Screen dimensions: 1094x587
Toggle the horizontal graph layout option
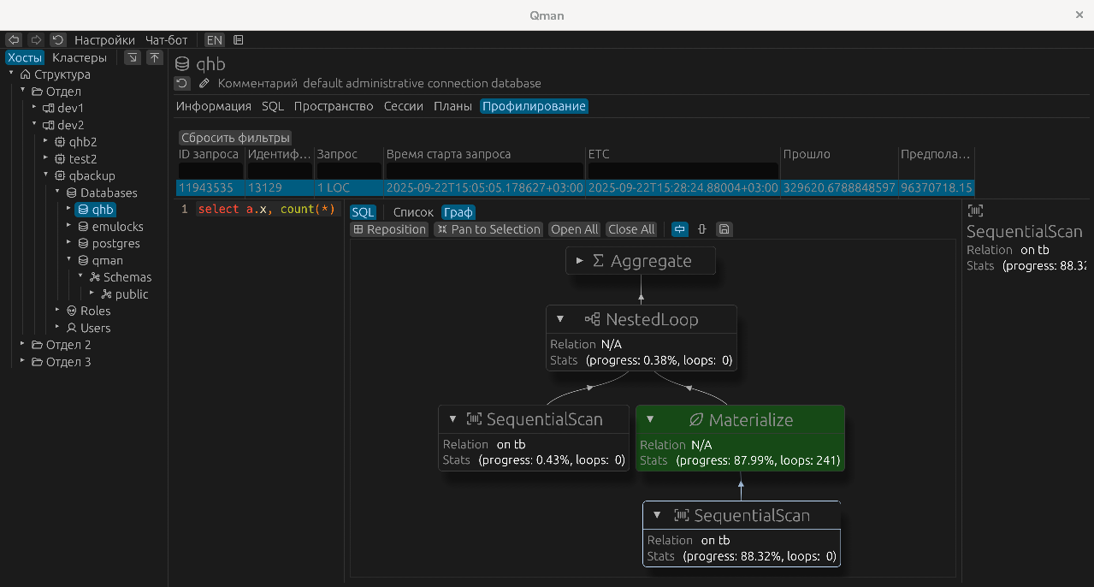[x=679, y=229]
